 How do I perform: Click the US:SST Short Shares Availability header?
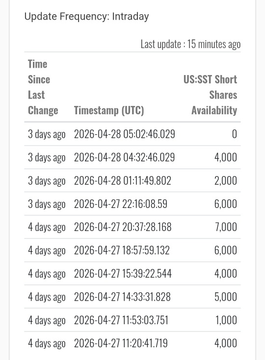click(x=210, y=95)
